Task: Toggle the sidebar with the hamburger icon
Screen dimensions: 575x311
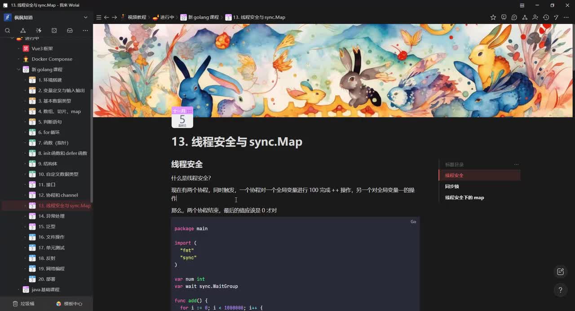Action: [99, 17]
